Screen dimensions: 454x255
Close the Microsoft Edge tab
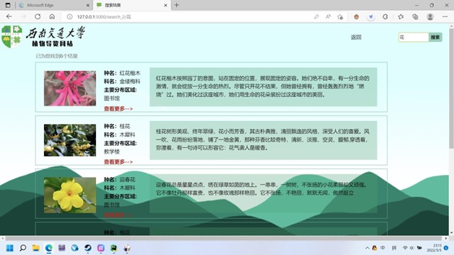pos(87,5)
